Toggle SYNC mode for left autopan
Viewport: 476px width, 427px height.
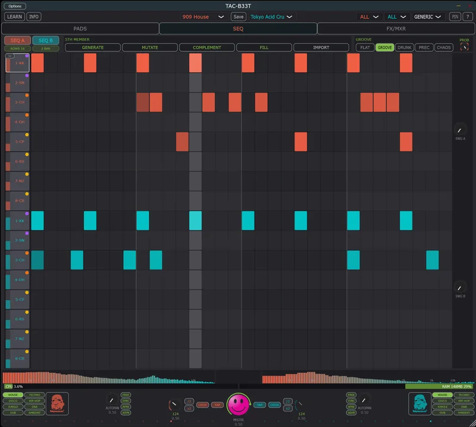pyautogui.click(x=126, y=400)
